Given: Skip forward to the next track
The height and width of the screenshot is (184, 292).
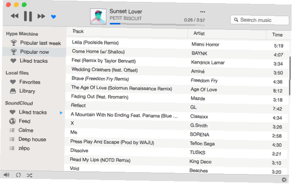Looking at the screenshot, I should point(41,16).
